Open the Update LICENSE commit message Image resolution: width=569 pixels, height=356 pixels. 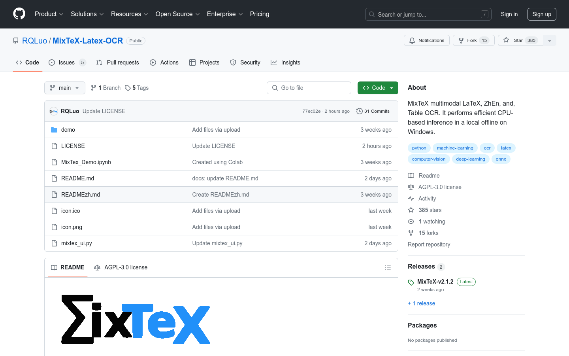[x=104, y=111]
